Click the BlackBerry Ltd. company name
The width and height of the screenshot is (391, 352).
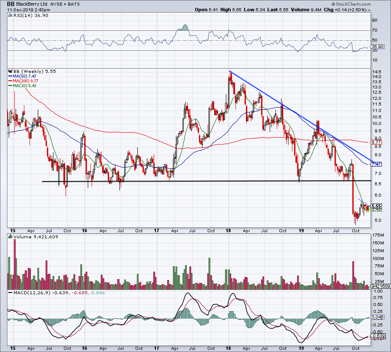tap(32, 4)
